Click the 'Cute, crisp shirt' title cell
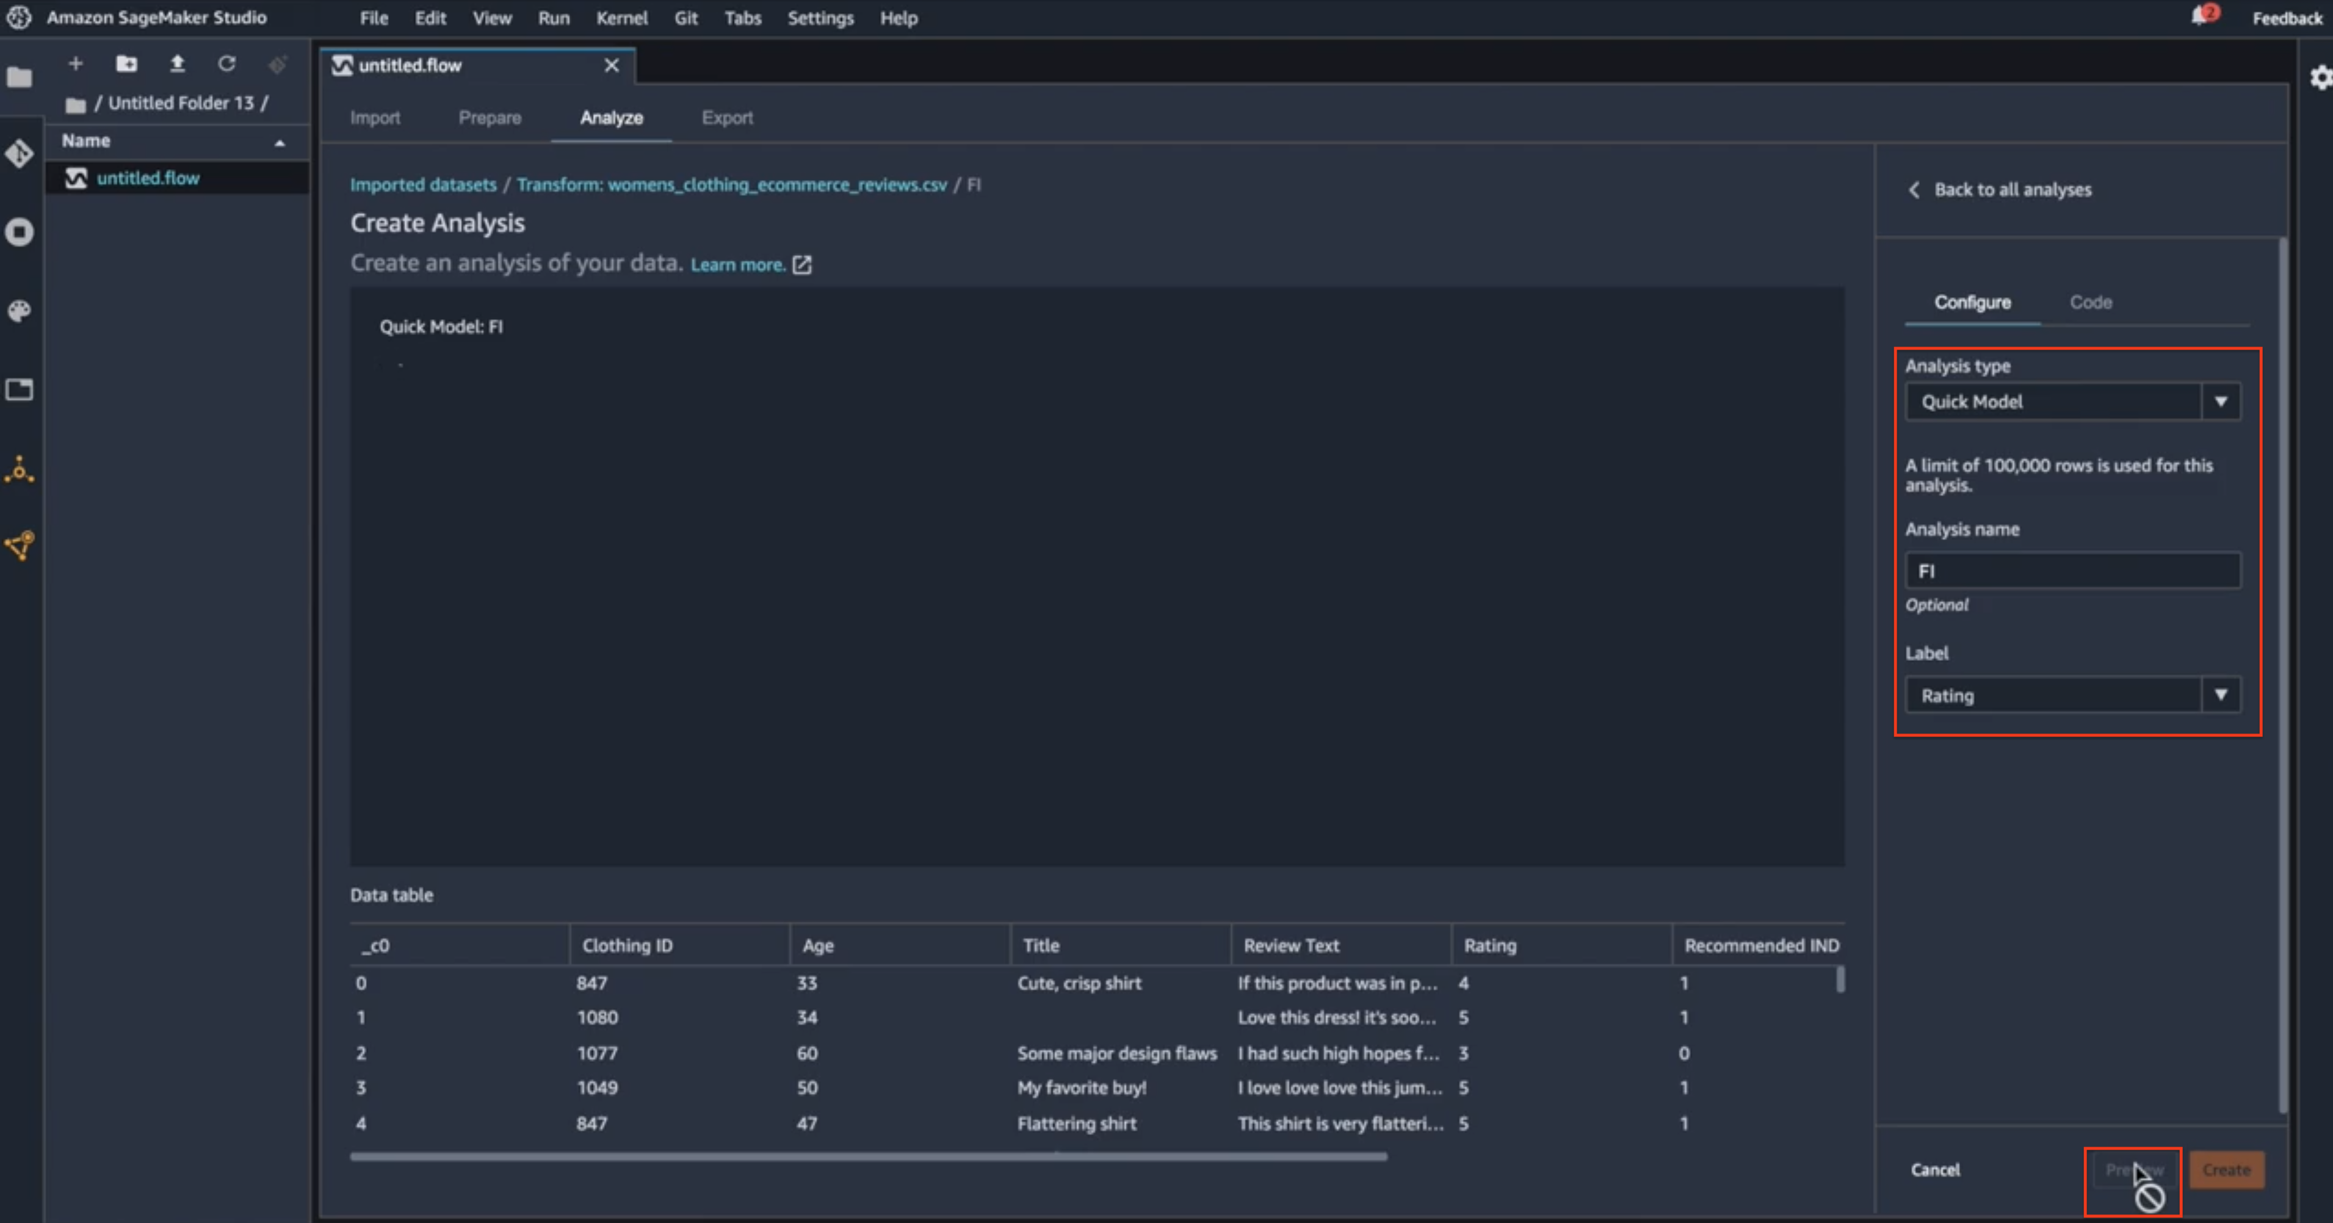Viewport: 2333px width, 1223px height. coord(1079,983)
